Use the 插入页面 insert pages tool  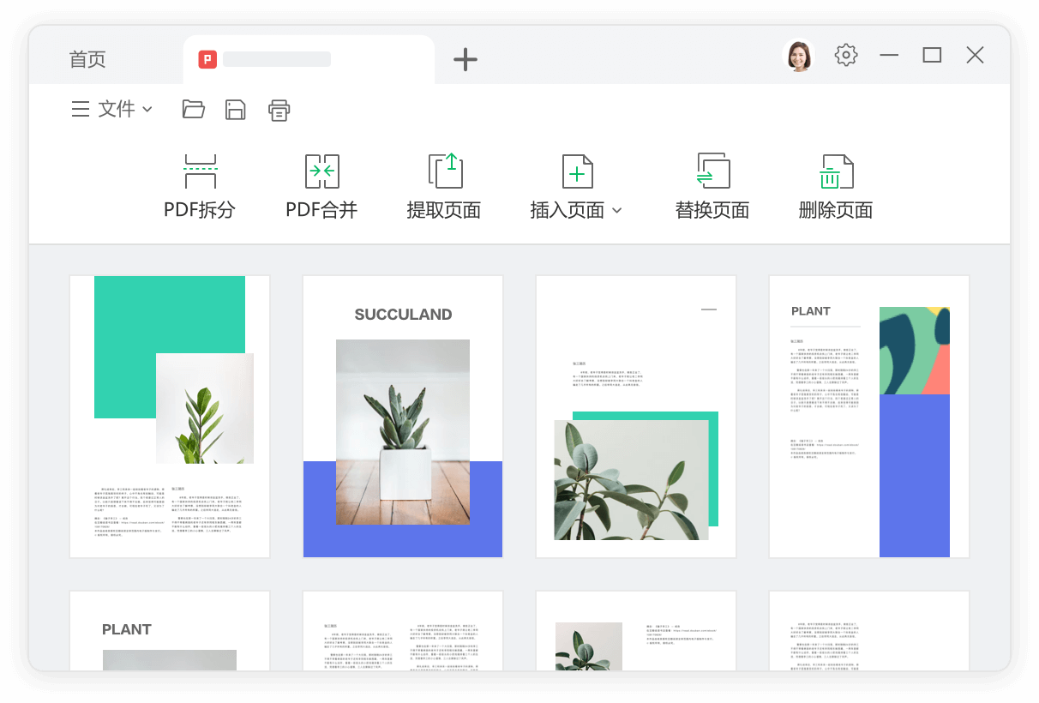coord(569,184)
